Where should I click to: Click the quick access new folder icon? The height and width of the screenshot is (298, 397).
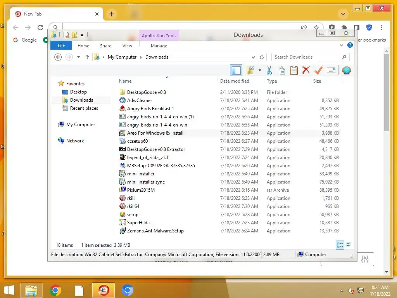74,35
